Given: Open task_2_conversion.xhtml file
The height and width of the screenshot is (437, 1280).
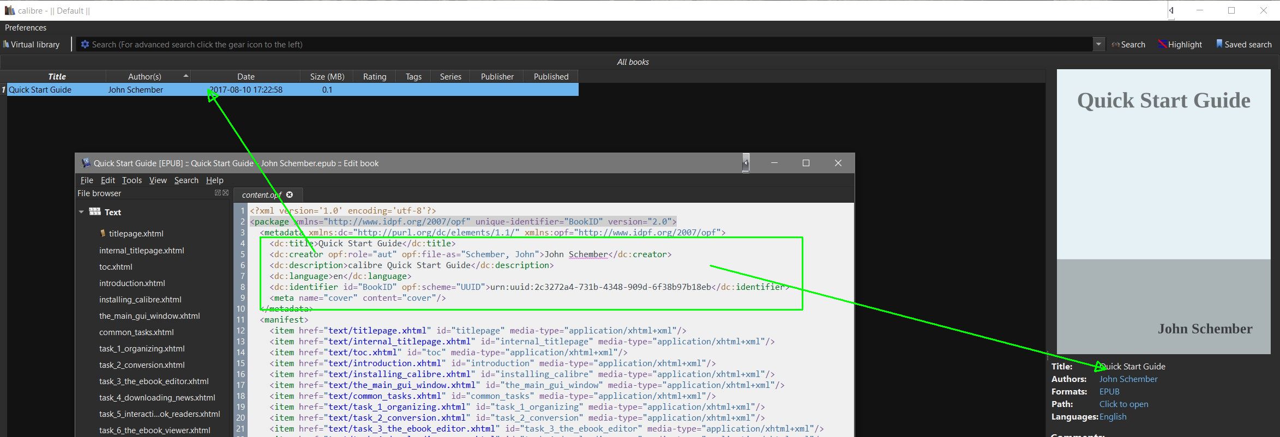Looking at the screenshot, I should point(142,365).
